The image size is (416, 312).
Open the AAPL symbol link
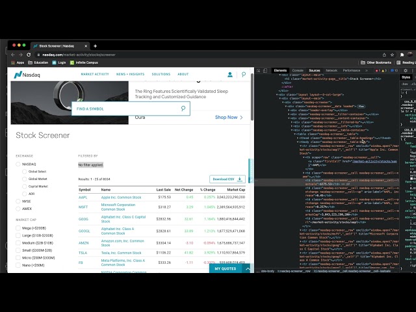coord(83,198)
